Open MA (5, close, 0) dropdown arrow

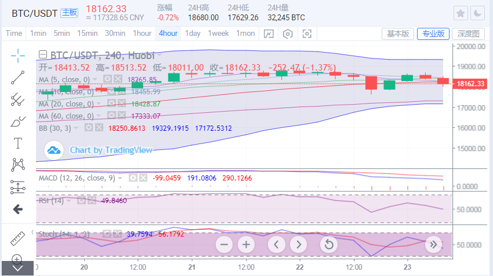[95, 79]
